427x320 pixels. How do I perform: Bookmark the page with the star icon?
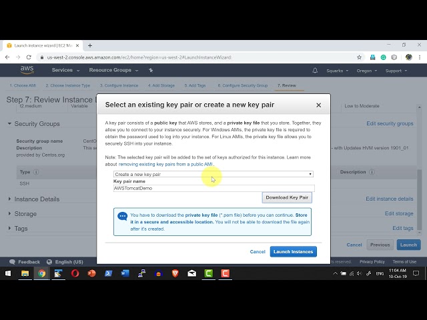359,57
